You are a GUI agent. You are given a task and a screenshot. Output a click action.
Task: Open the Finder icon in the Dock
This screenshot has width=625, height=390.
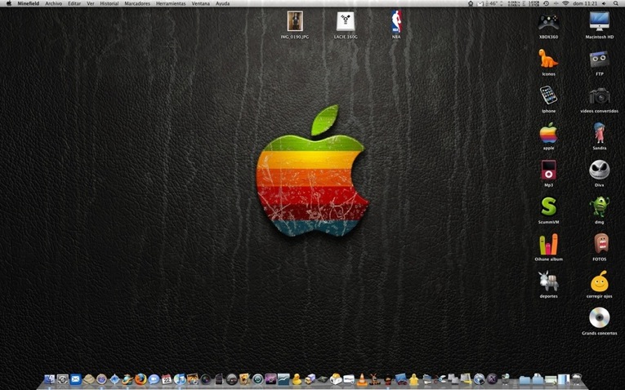click(x=49, y=379)
